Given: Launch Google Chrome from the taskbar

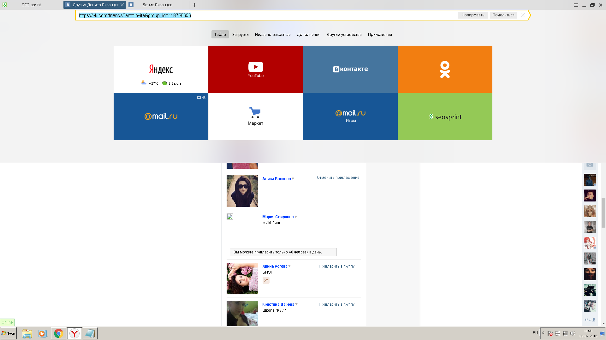Looking at the screenshot, I should (x=58, y=333).
